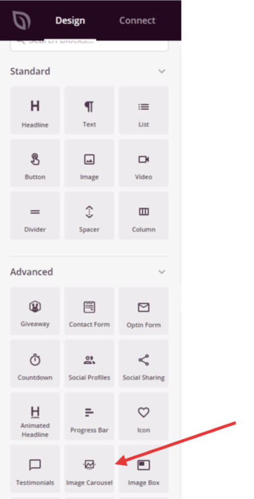This screenshot has height=499, width=254.
Task: Pick the Progress Bar block
Action: 89,416
